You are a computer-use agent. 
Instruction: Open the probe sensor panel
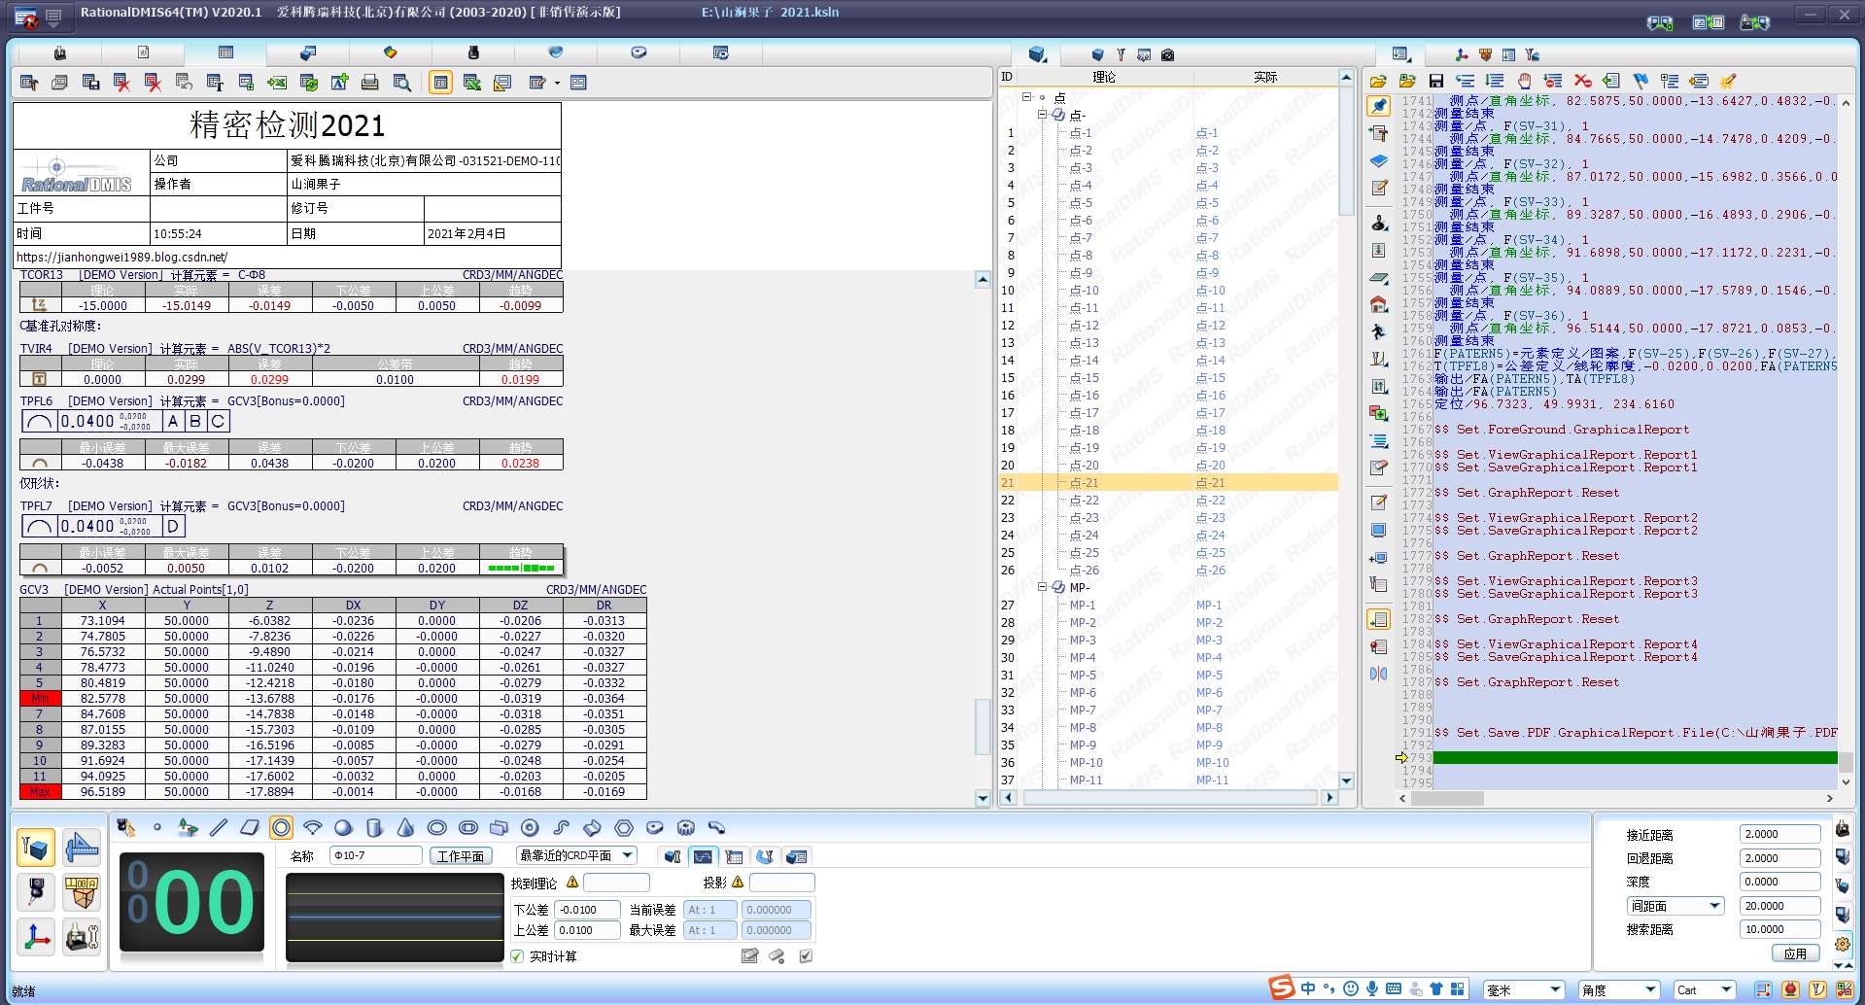point(37,891)
